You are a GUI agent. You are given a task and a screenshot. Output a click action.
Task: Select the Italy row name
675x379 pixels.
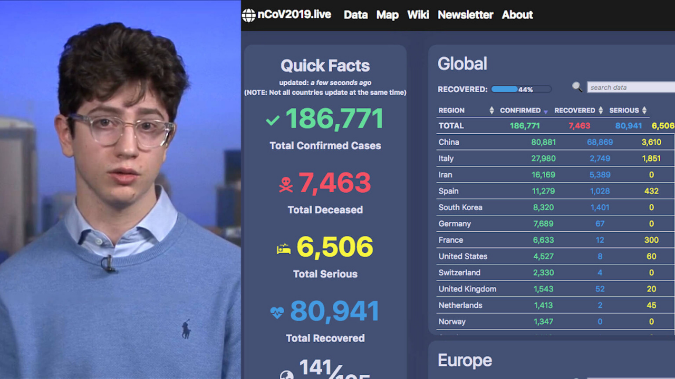(446, 158)
